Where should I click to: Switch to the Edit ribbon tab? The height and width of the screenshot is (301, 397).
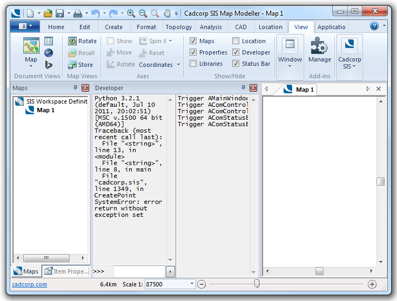point(85,27)
